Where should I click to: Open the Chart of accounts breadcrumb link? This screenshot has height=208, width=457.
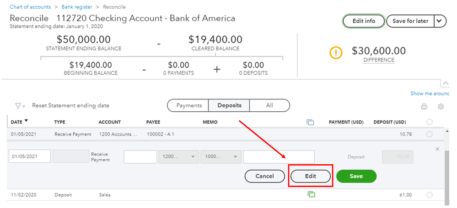pos(30,7)
